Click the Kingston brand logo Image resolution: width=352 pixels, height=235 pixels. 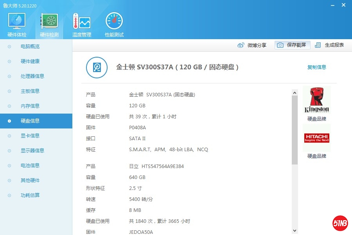[x=317, y=99]
